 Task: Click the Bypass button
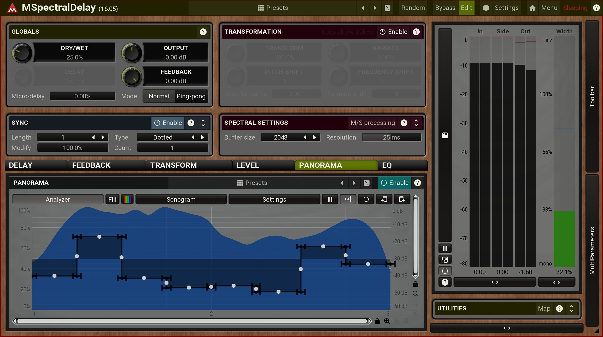(x=445, y=8)
